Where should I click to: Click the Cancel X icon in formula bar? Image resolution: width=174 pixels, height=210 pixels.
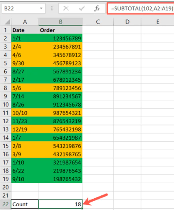tap(66, 8)
